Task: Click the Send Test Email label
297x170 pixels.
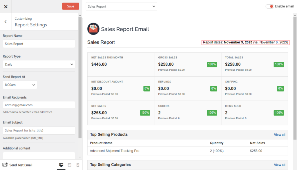Action: (x=21, y=165)
